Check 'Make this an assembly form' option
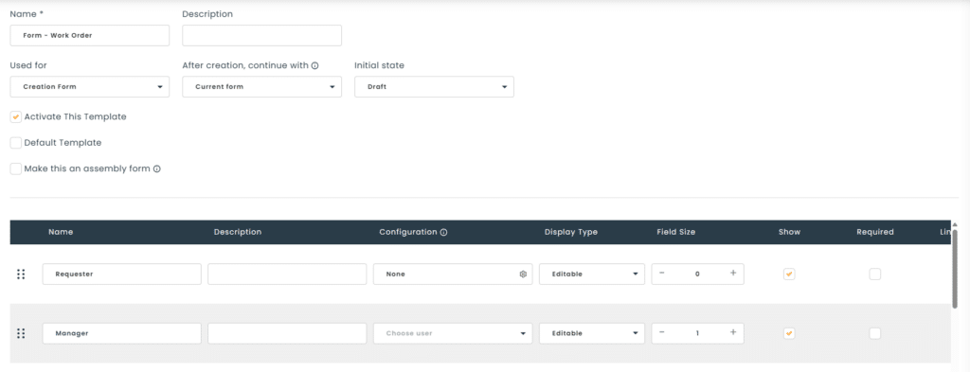The height and width of the screenshot is (372, 970). tap(16, 168)
